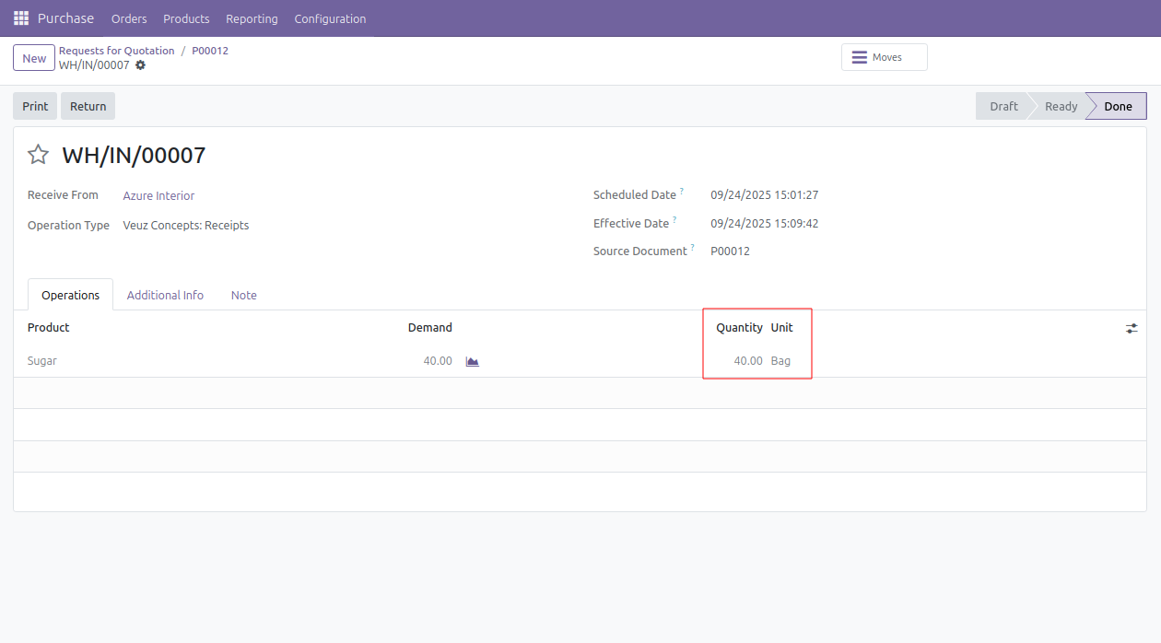Open the Moves smart button

884,57
